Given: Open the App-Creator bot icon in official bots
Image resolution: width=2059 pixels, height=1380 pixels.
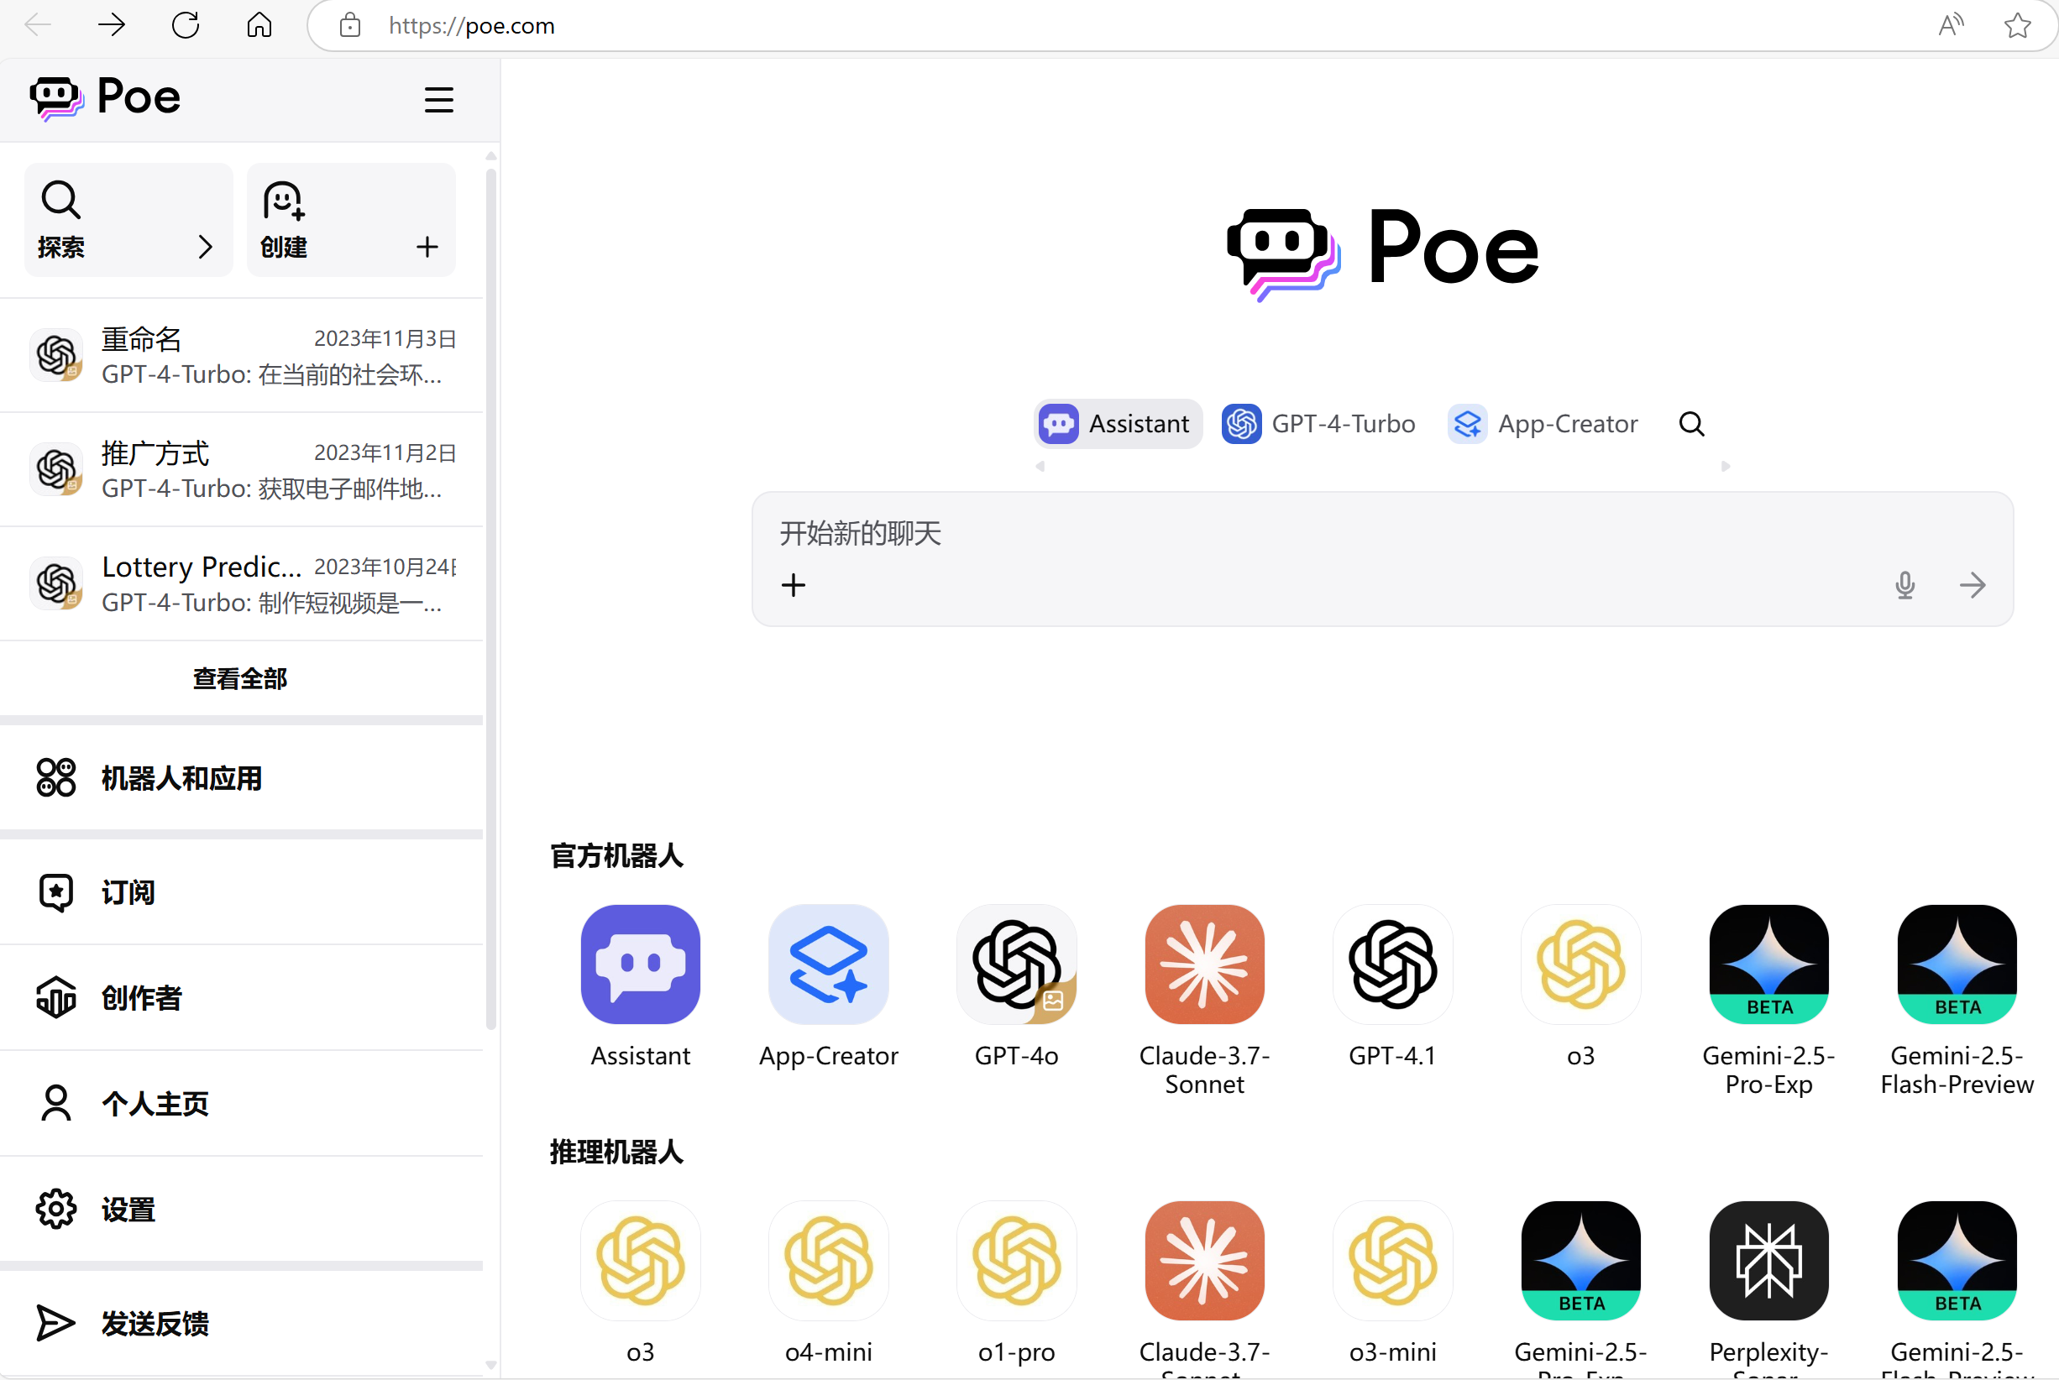Looking at the screenshot, I should 828,964.
